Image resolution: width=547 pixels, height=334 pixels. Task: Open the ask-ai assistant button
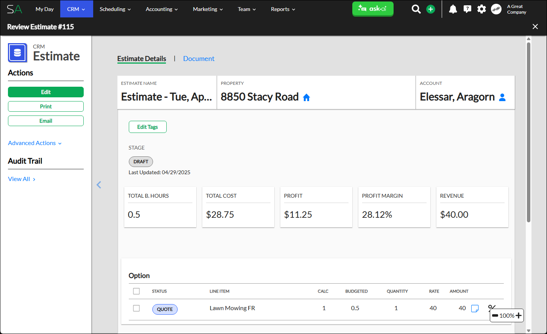click(x=373, y=9)
